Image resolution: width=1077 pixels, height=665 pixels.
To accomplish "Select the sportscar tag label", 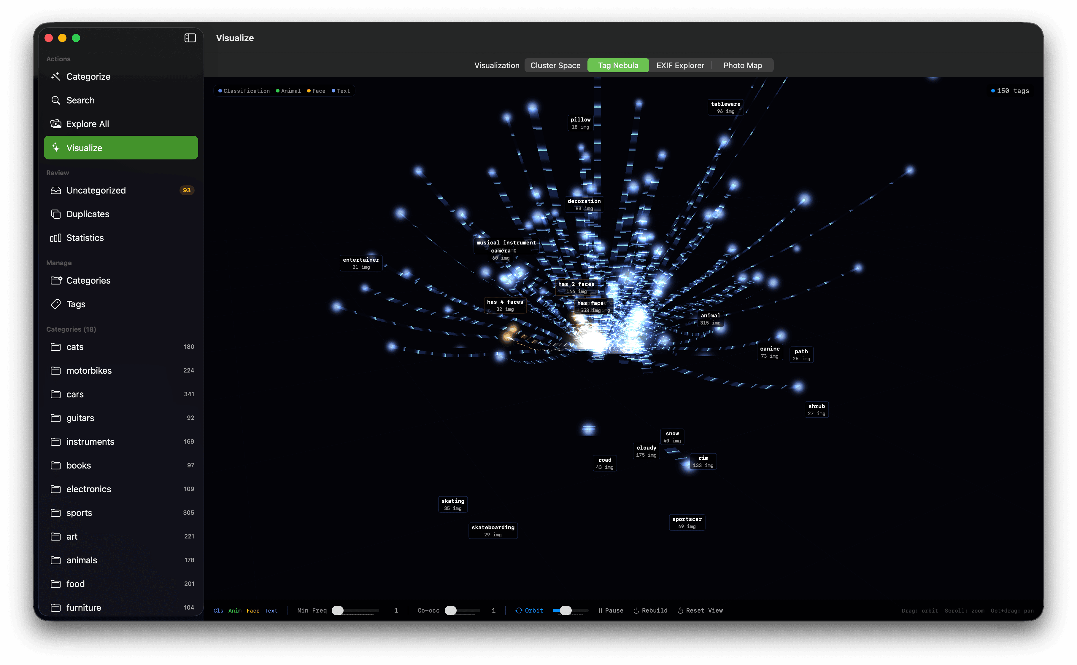I will point(687,522).
